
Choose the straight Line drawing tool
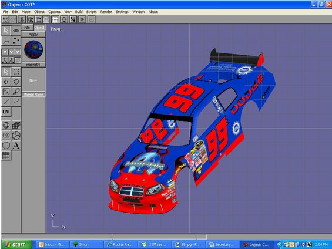coord(6,102)
